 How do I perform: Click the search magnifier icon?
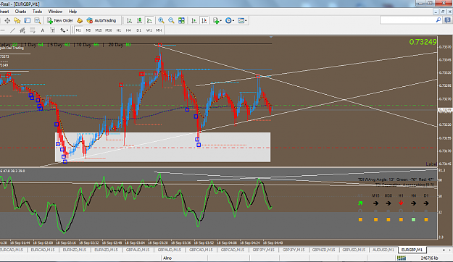439,20
